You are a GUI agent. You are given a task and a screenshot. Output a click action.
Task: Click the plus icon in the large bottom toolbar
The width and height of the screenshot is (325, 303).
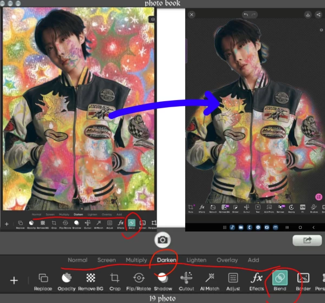pos(14,280)
